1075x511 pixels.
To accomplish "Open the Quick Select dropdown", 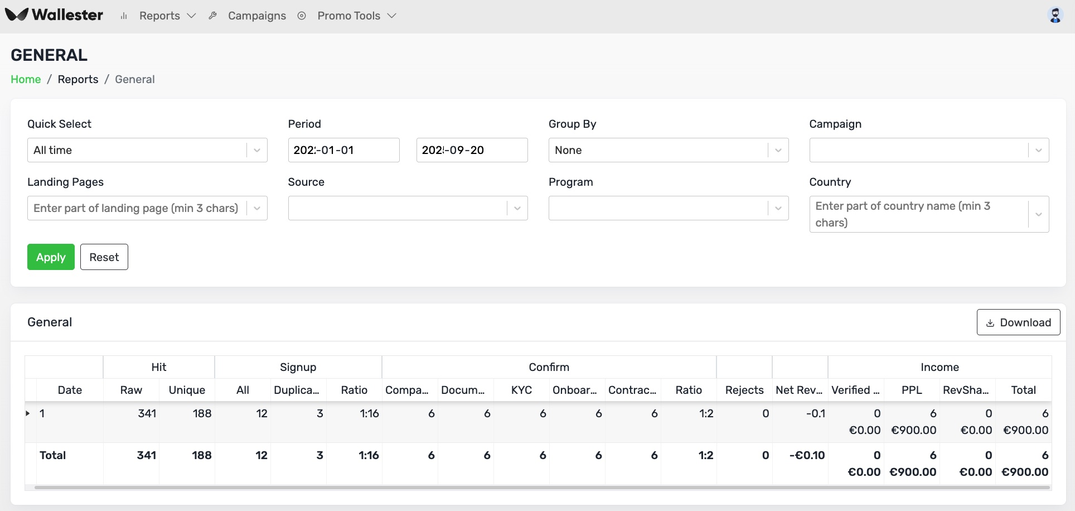I will coord(147,150).
